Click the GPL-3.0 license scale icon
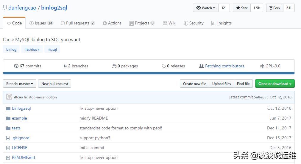Image resolution: width=301 pixels, height=164 pixels. 262,66
